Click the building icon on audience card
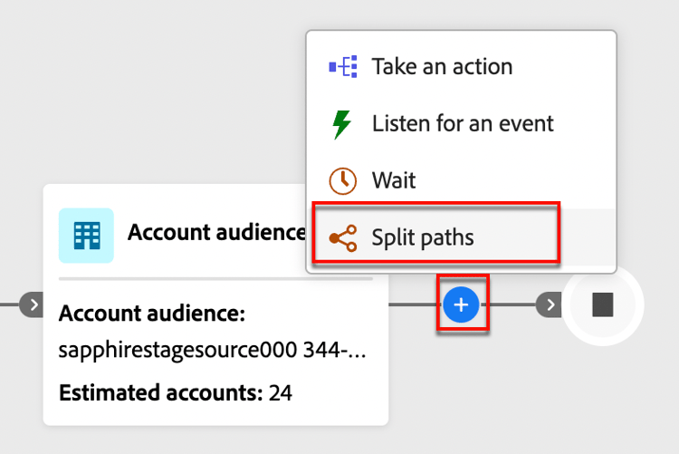 point(86,235)
